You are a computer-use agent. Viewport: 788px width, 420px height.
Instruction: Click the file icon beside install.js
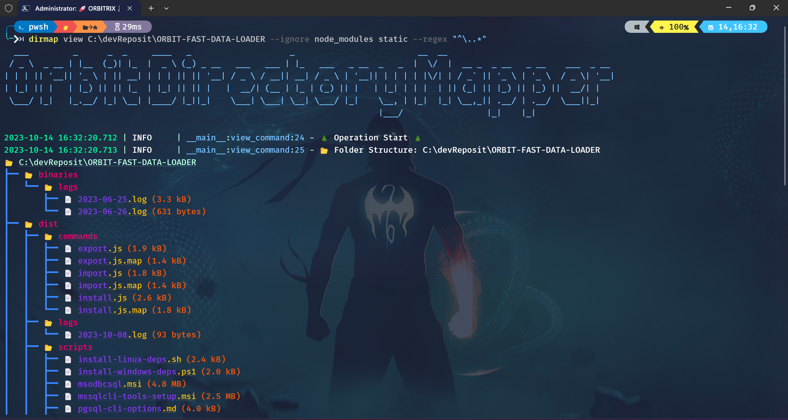pyautogui.click(x=68, y=298)
